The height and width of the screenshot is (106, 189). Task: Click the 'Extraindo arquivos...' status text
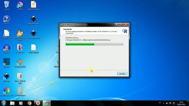72,38
